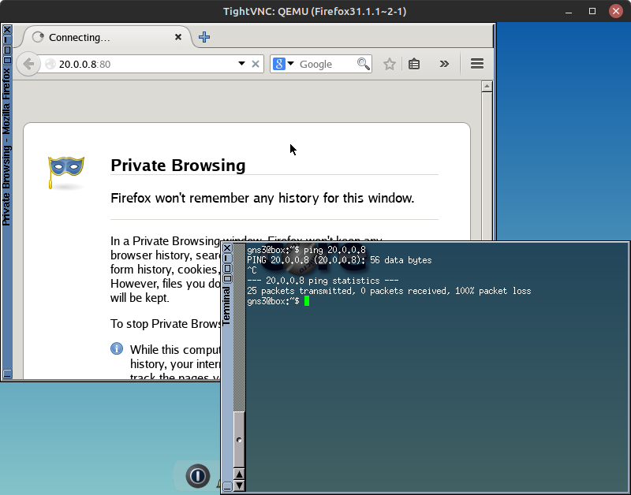Click the blue info icon on page
The width and height of the screenshot is (631, 495).
click(117, 348)
